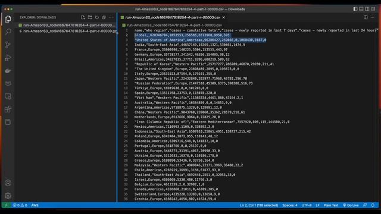Open the Source Control view
This screenshot has width=381, height=214.
click(8, 45)
